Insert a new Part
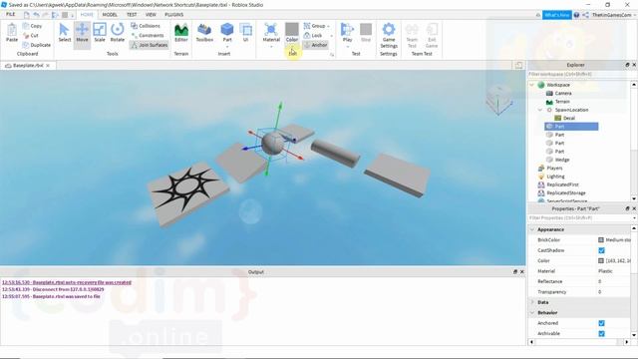Screen dimensions: 638x359 pos(227,32)
